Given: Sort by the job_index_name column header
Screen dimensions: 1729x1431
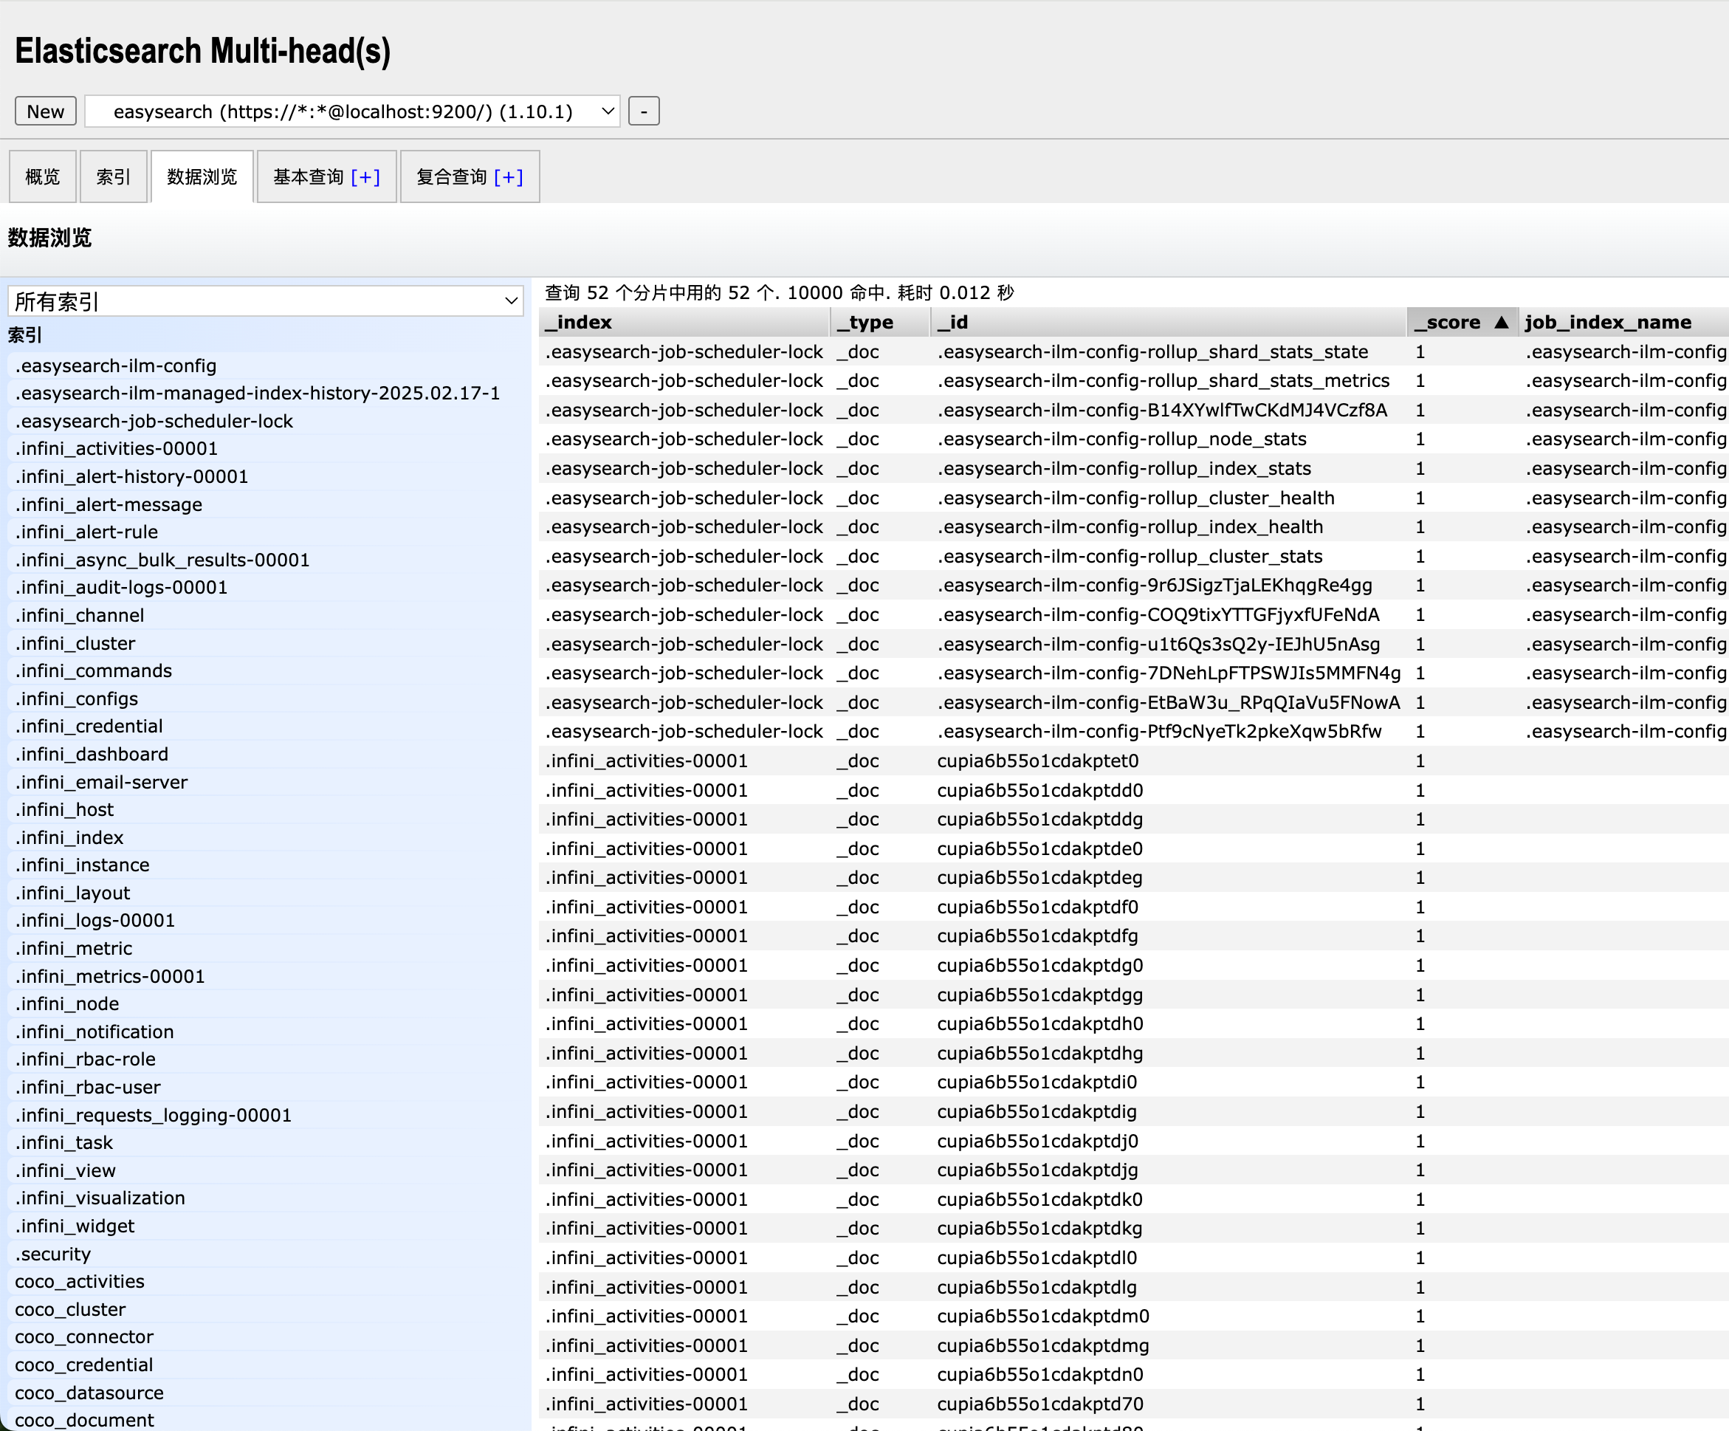Looking at the screenshot, I should coord(1622,322).
